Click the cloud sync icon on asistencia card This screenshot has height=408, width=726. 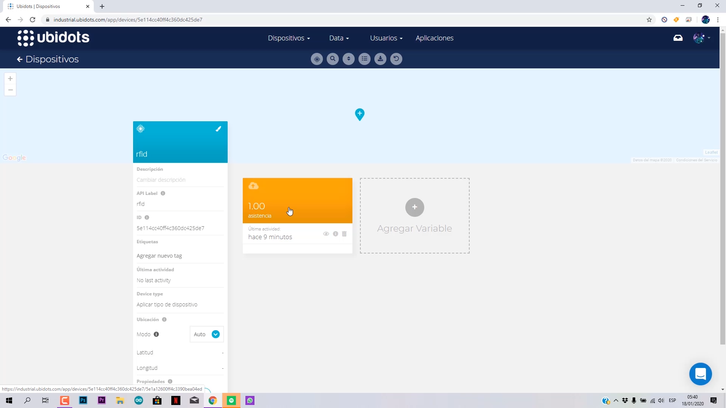click(254, 186)
